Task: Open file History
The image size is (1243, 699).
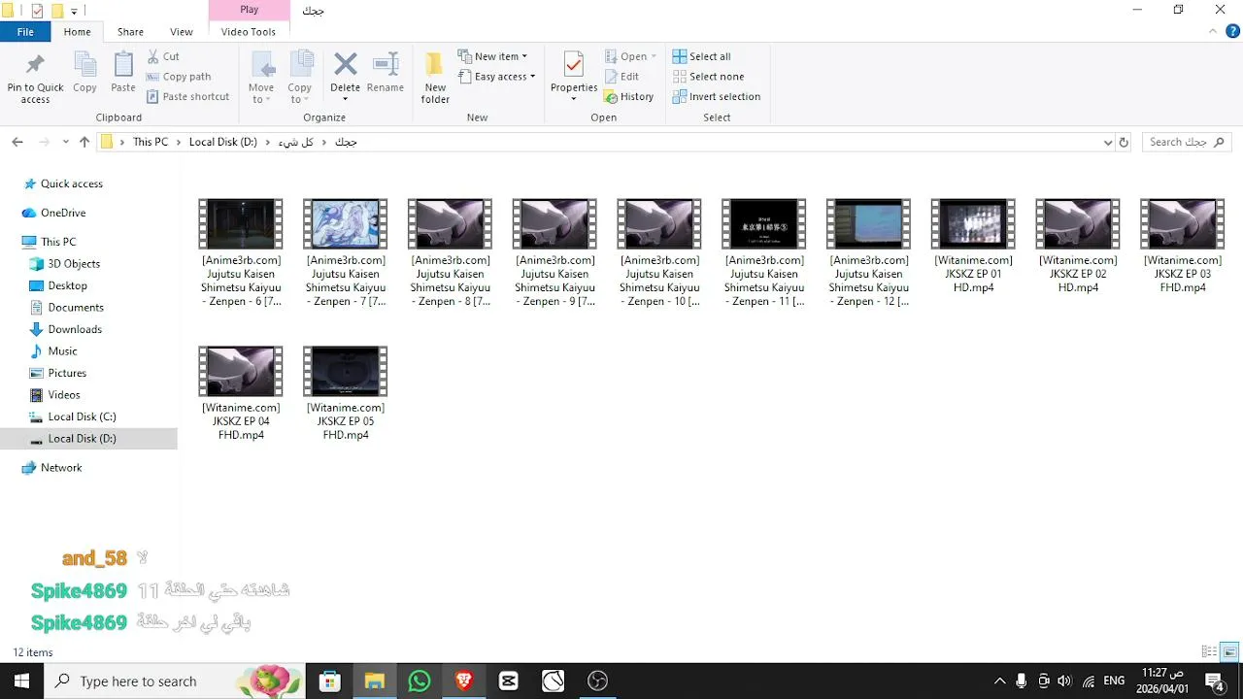Action: (628, 97)
